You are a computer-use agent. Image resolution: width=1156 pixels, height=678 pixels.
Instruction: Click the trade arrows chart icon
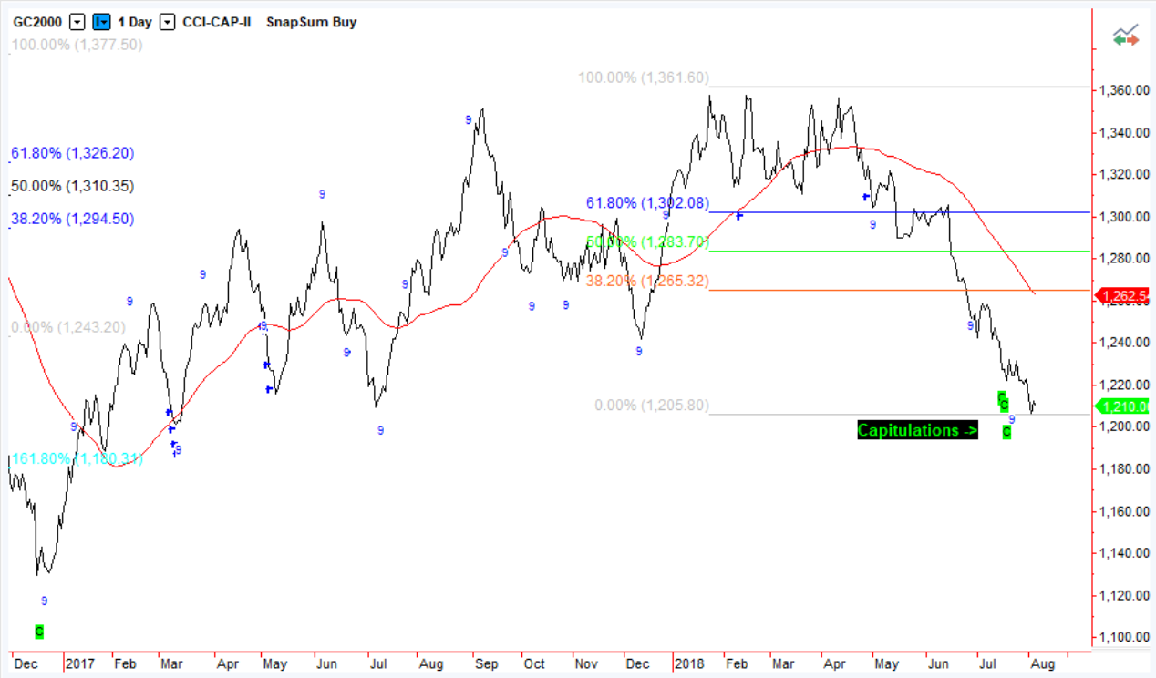tap(1126, 36)
